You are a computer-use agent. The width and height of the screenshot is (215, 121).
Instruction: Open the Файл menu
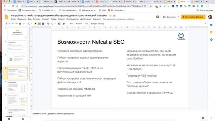pos(13,19)
